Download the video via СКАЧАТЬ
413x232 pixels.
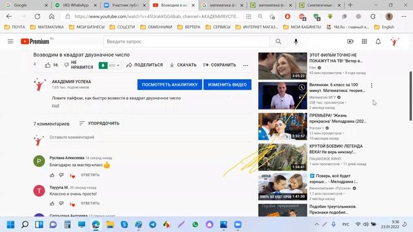[183, 65]
